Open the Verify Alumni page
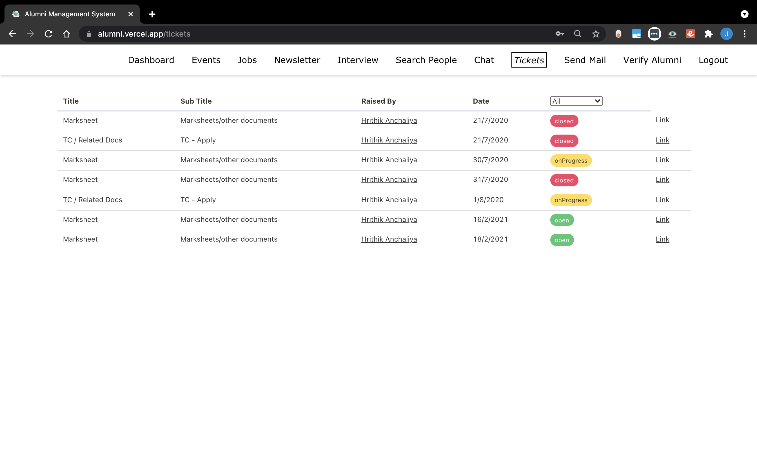 [652, 60]
